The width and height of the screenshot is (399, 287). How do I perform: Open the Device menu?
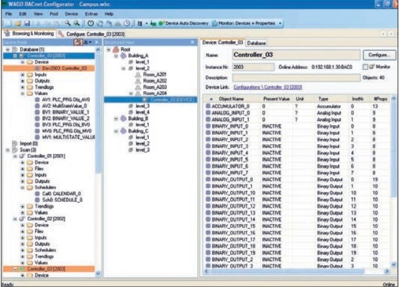pyautogui.click(x=71, y=14)
